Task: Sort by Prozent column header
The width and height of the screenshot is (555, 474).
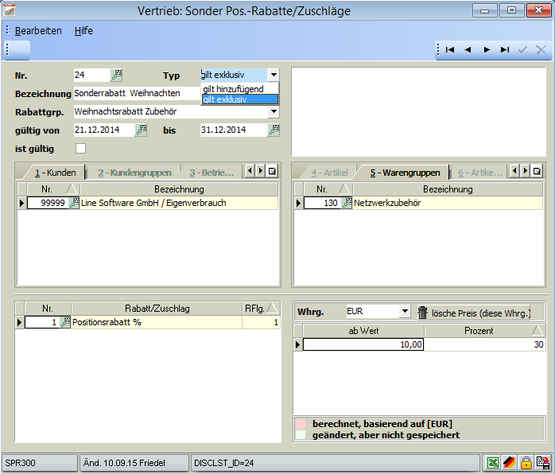Action: tap(485, 331)
